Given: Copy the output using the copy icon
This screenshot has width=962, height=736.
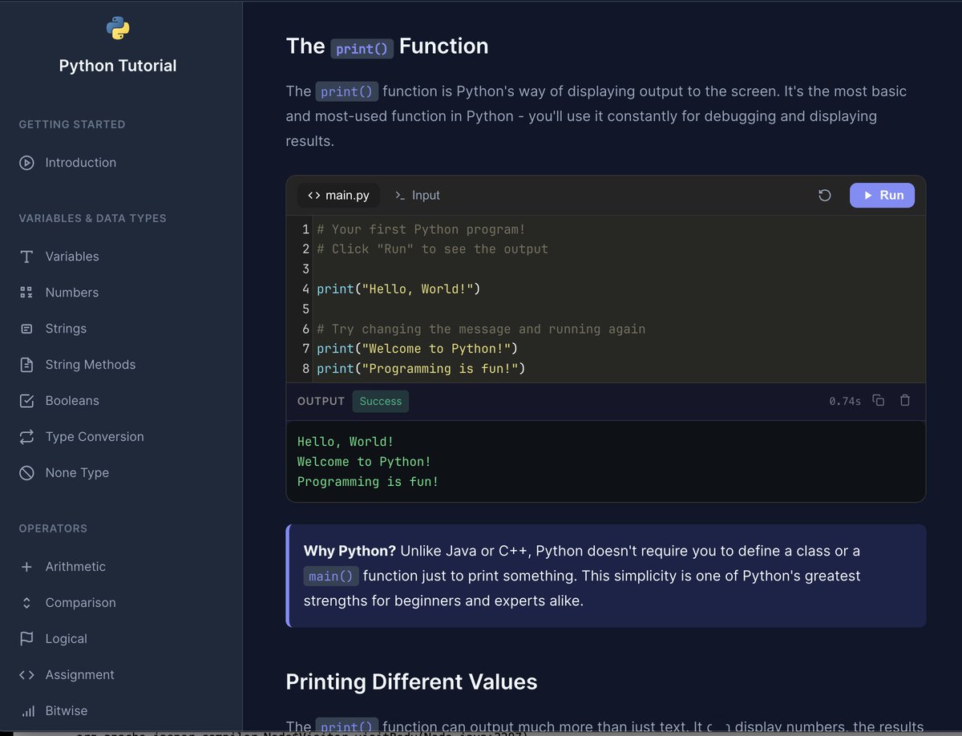Looking at the screenshot, I should tap(878, 400).
